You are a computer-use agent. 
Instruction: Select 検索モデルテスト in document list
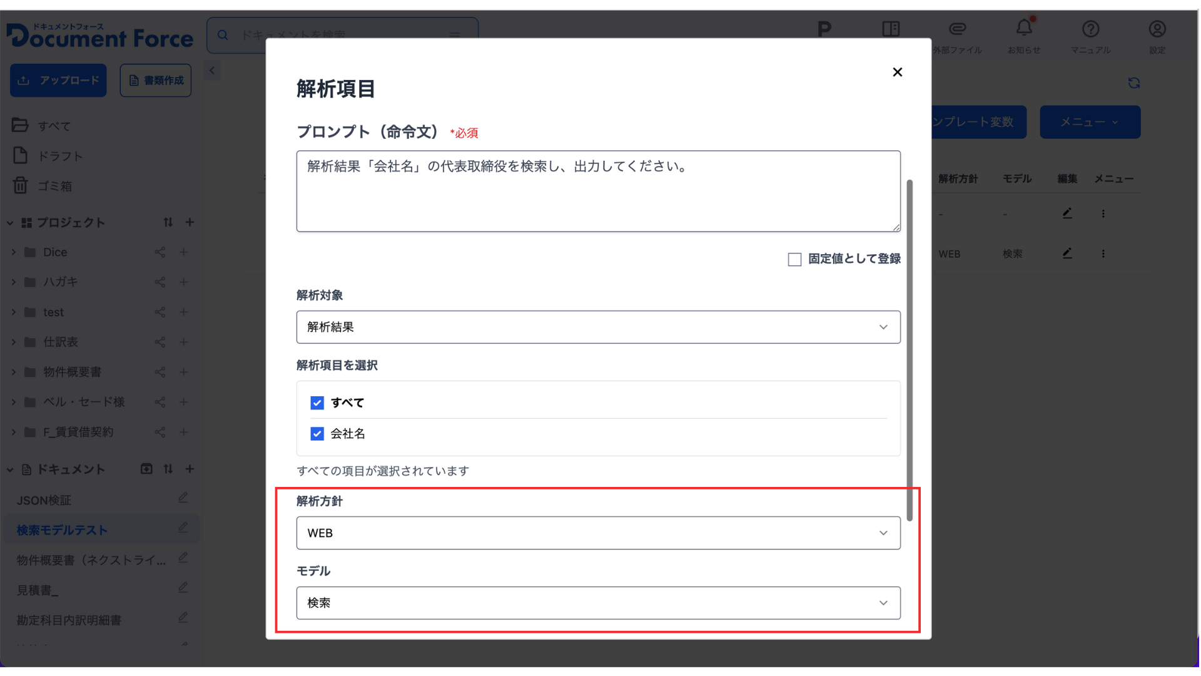point(63,531)
